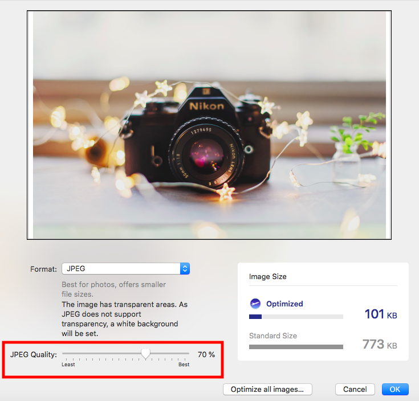Click the Image Size heading
The image size is (419, 401).
(x=268, y=277)
